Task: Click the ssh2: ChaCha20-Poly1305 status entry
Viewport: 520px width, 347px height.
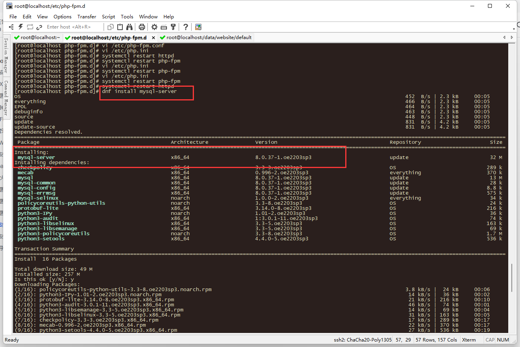Action: (362, 340)
